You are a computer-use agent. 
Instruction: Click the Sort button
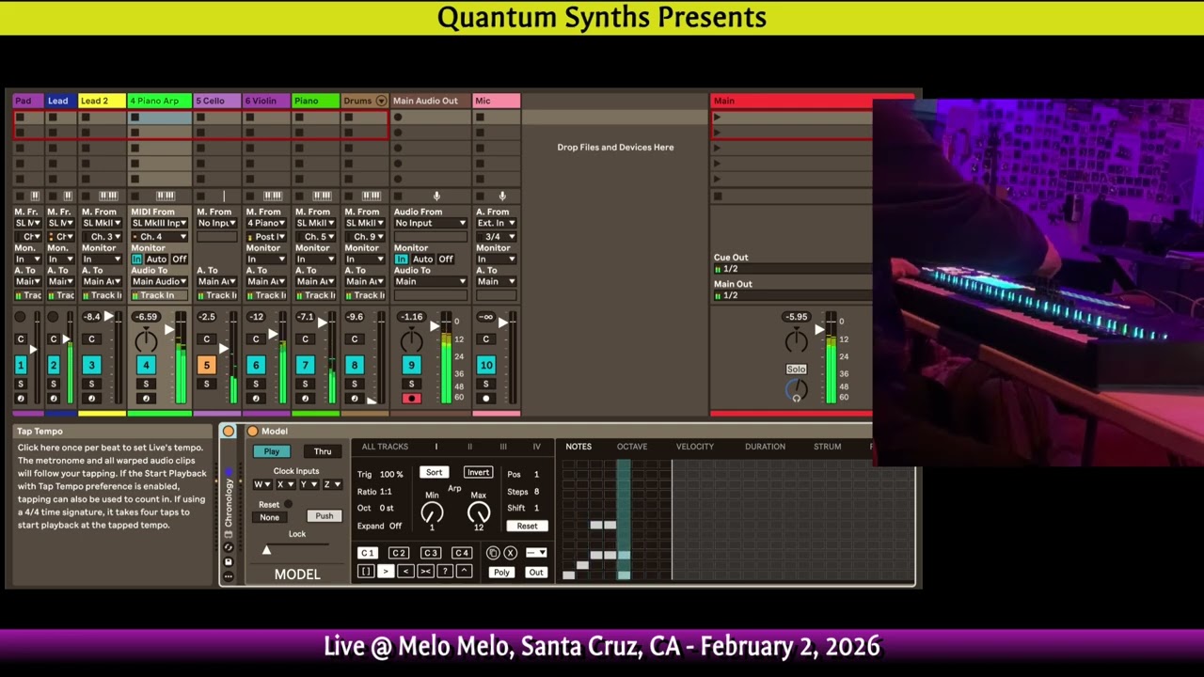click(434, 473)
